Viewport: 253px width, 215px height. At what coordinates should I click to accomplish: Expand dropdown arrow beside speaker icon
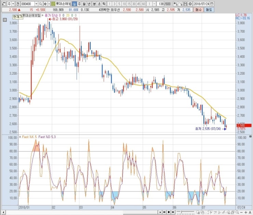click(49, 4)
